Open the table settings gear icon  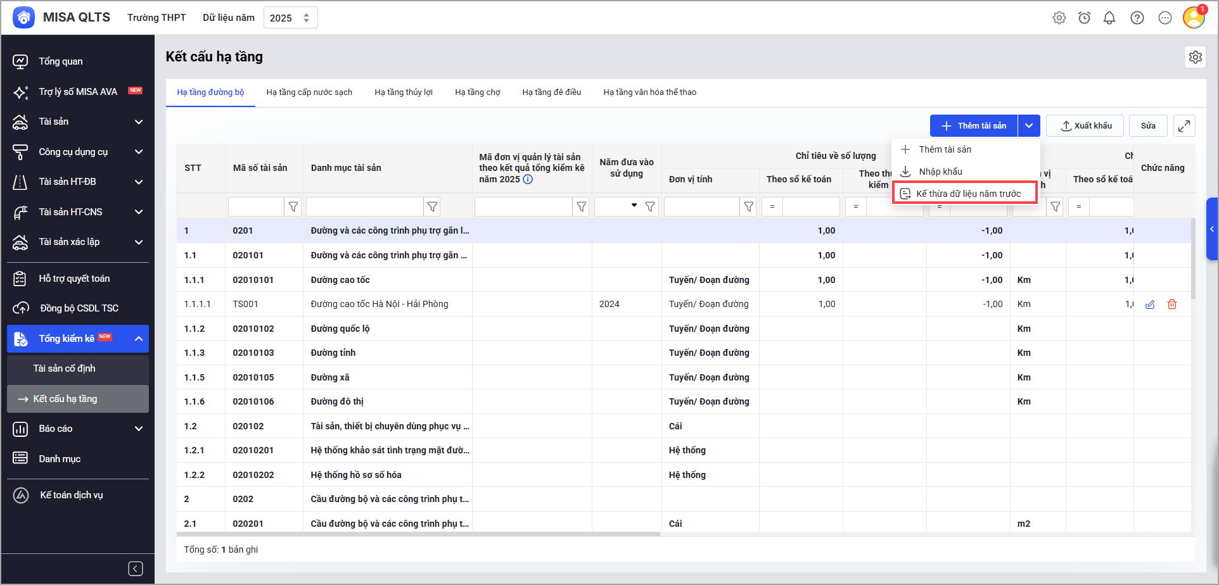(x=1195, y=57)
